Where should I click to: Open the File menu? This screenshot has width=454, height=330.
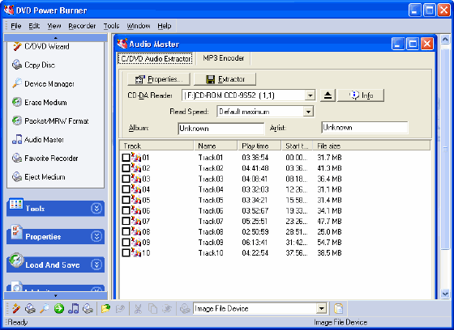click(x=16, y=26)
